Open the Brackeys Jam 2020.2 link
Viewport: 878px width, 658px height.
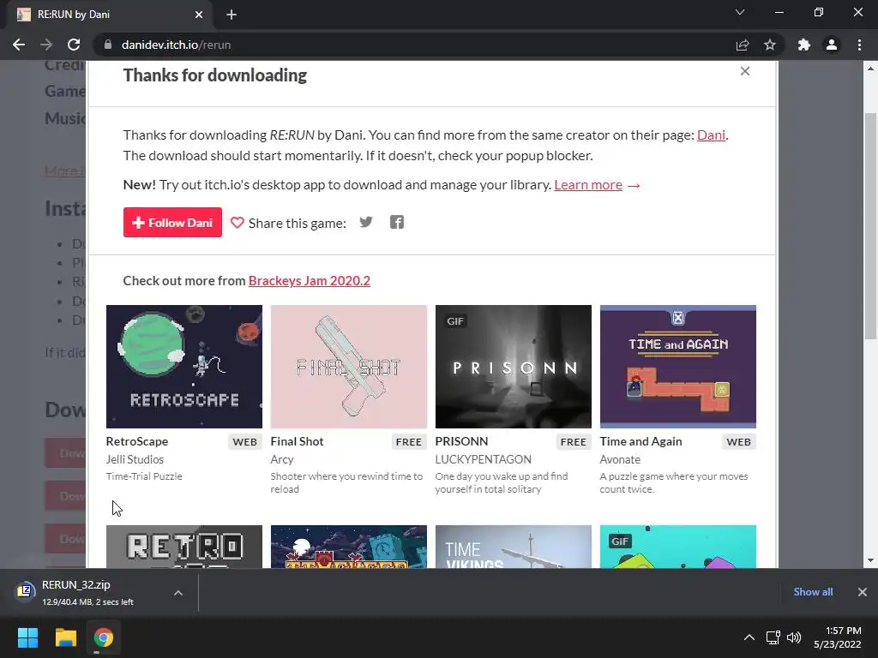coord(309,280)
